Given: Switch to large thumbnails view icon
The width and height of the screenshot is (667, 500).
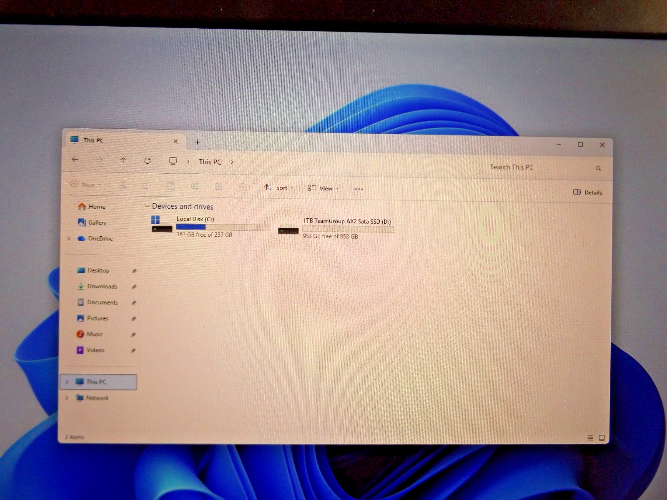Looking at the screenshot, I should tap(602, 437).
